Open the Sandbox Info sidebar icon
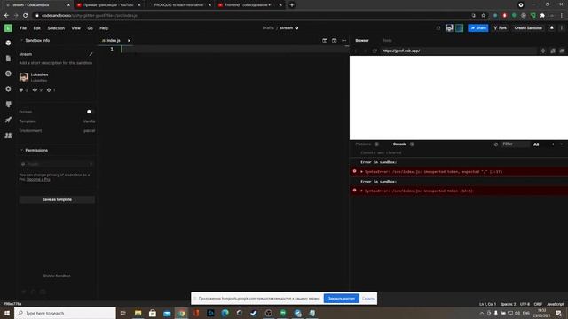 [x=8, y=43]
